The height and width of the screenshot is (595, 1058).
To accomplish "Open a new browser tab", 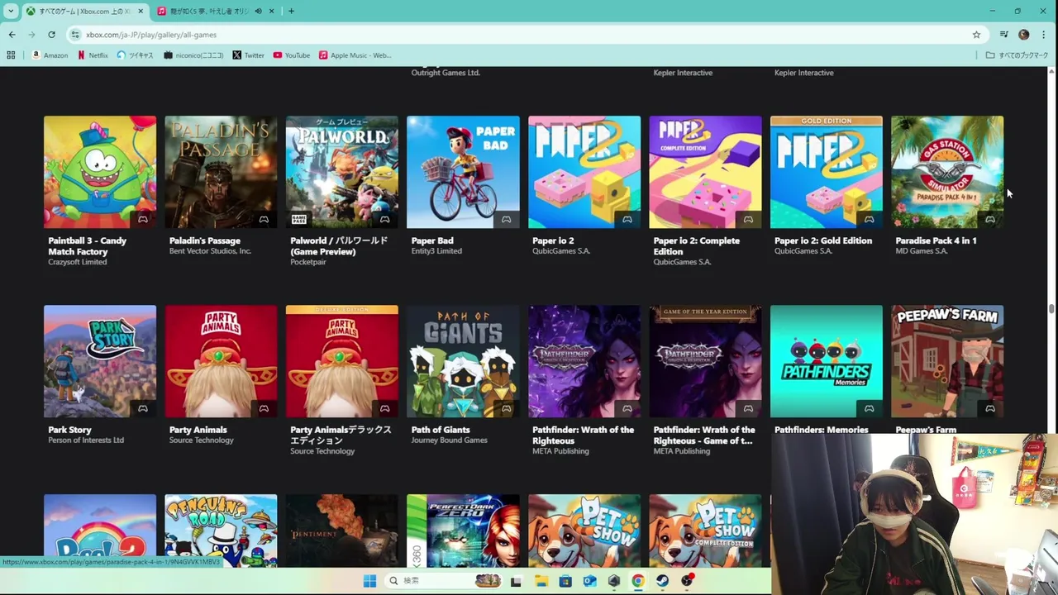I will coord(291,11).
